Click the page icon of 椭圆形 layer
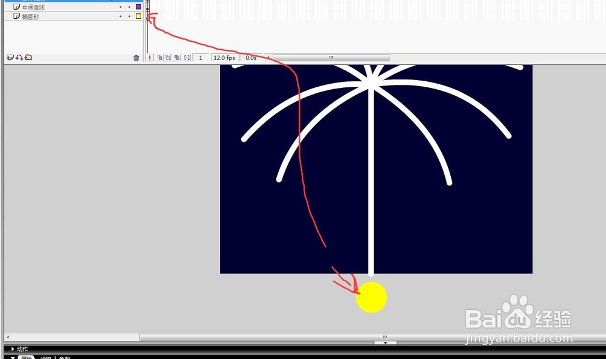 pos(16,16)
